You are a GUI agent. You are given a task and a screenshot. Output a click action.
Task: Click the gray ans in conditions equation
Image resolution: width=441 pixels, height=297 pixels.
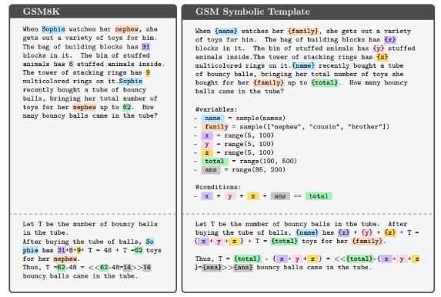tap(280, 196)
